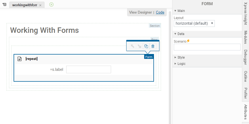Screen dimensions: 249x124
Task: Switch to Code view
Action: (x=160, y=12)
